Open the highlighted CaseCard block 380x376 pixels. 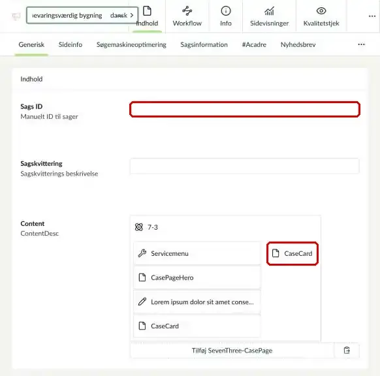tap(293, 253)
